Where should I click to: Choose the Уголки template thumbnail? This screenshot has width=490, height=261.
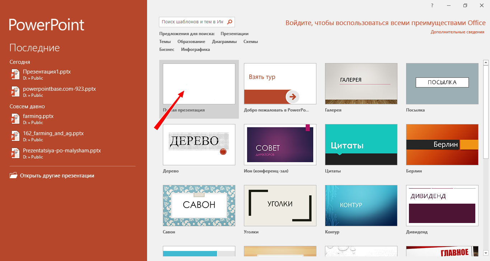pos(280,206)
